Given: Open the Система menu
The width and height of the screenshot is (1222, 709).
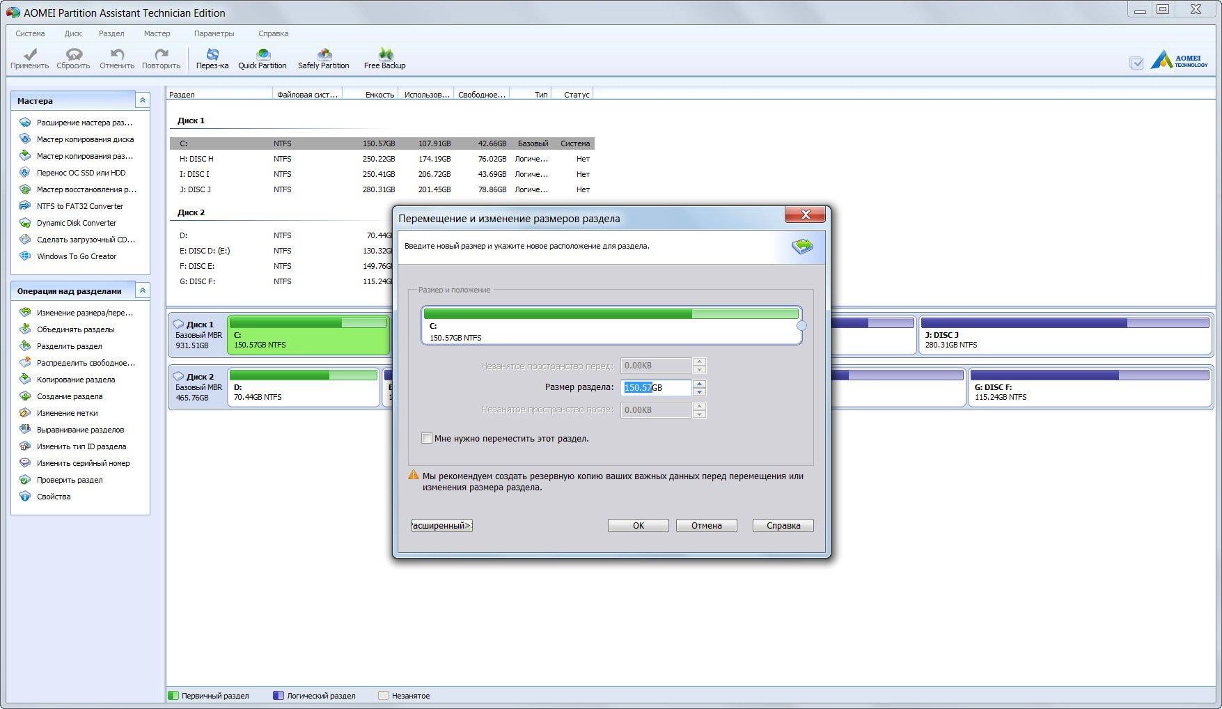Looking at the screenshot, I should (x=30, y=33).
